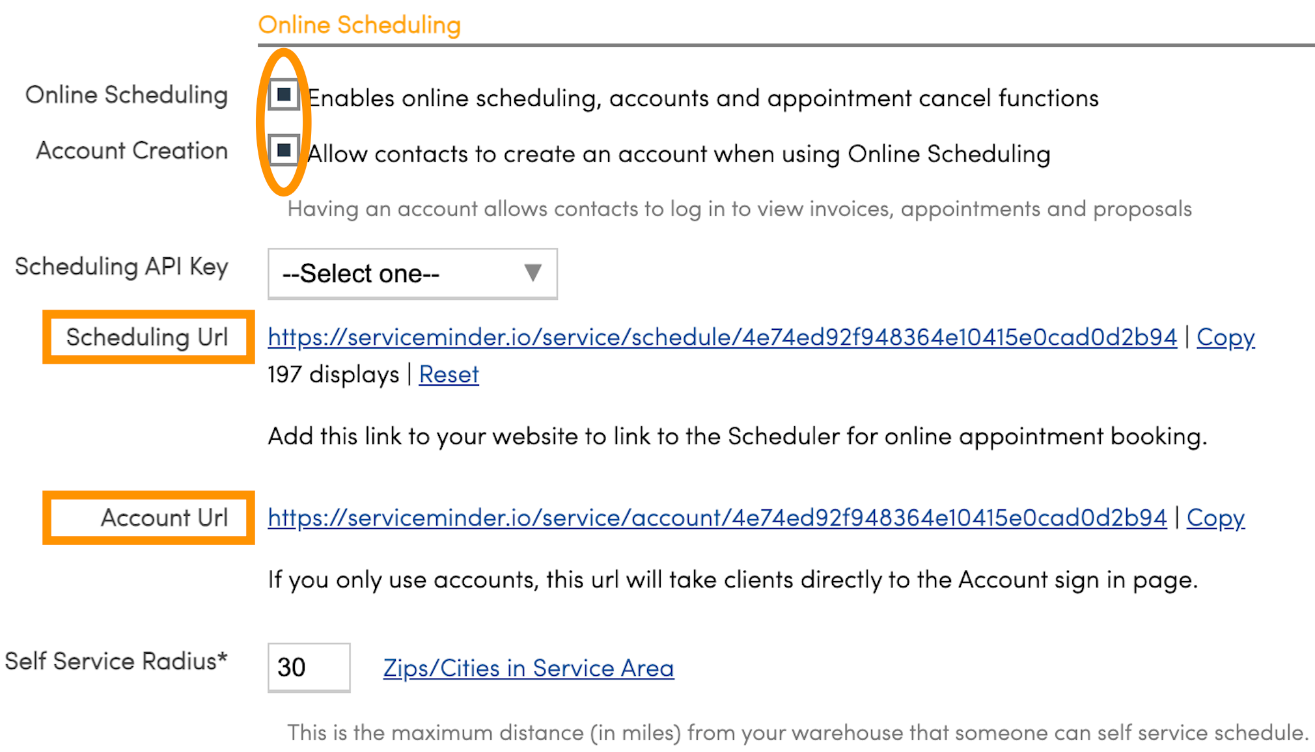The width and height of the screenshot is (1315, 752).
Task: Click the Online Scheduling field label
Action: [126, 95]
